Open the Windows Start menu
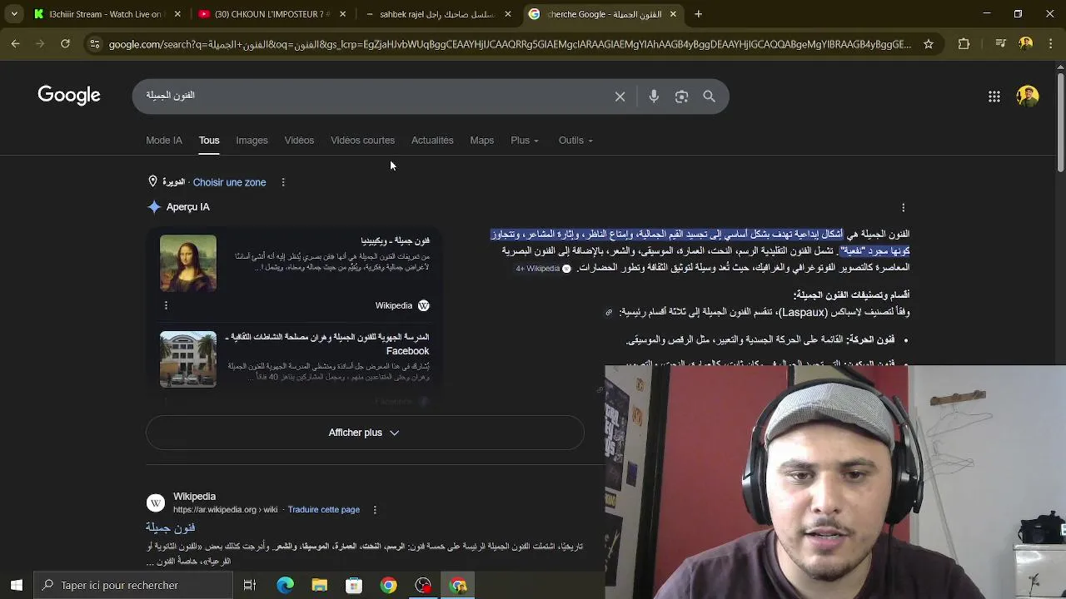The height and width of the screenshot is (599, 1066). [x=16, y=585]
